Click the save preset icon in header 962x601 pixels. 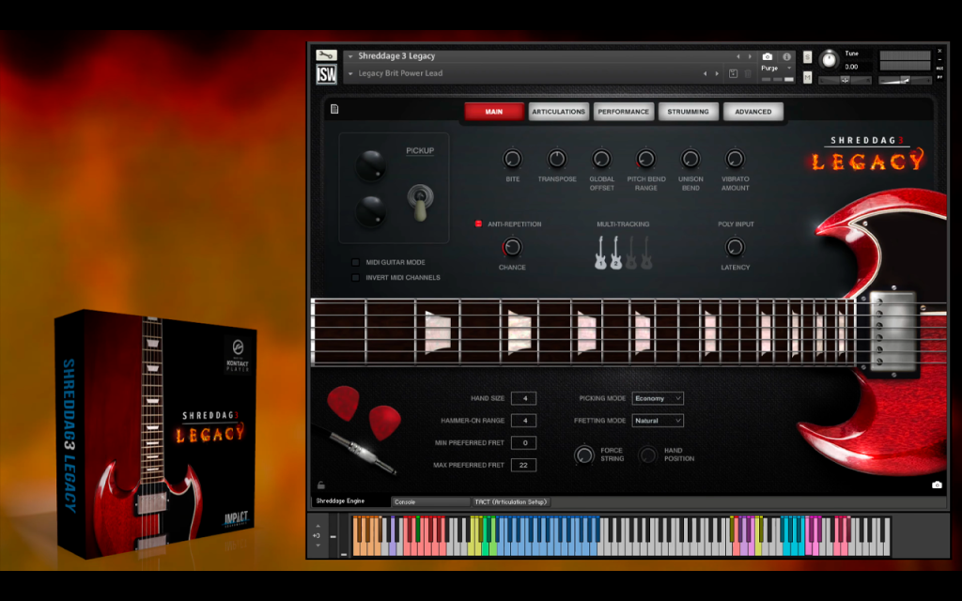733,73
